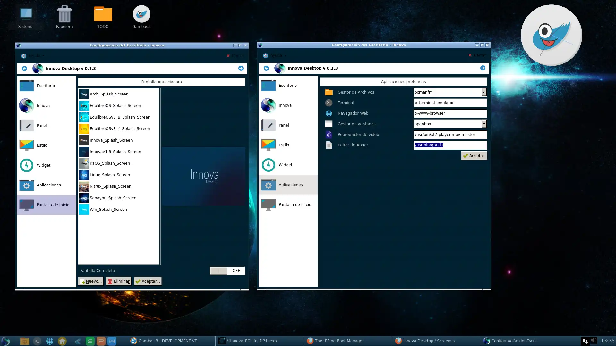Open Estilo section in left window sidebar
Image resolution: width=616 pixels, height=346 pixels.
[x=42, y=145]
